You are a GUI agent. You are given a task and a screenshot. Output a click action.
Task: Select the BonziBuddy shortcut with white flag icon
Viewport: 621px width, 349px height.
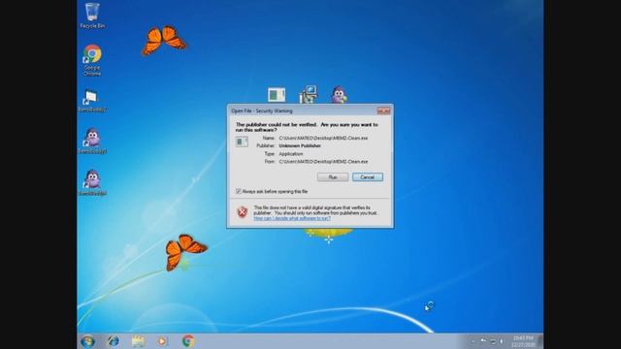[x=92, y=101]
